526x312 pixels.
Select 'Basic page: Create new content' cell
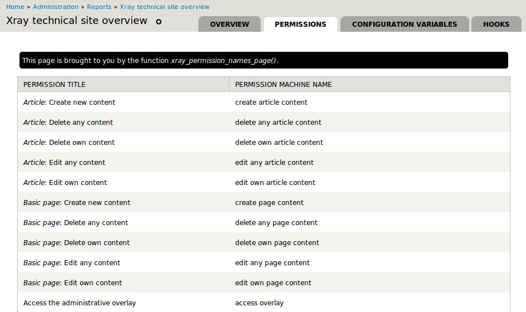(124, 203)
